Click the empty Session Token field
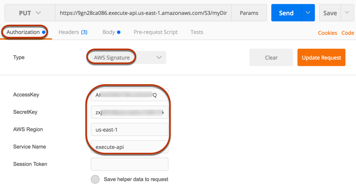 tap(130, 164)
